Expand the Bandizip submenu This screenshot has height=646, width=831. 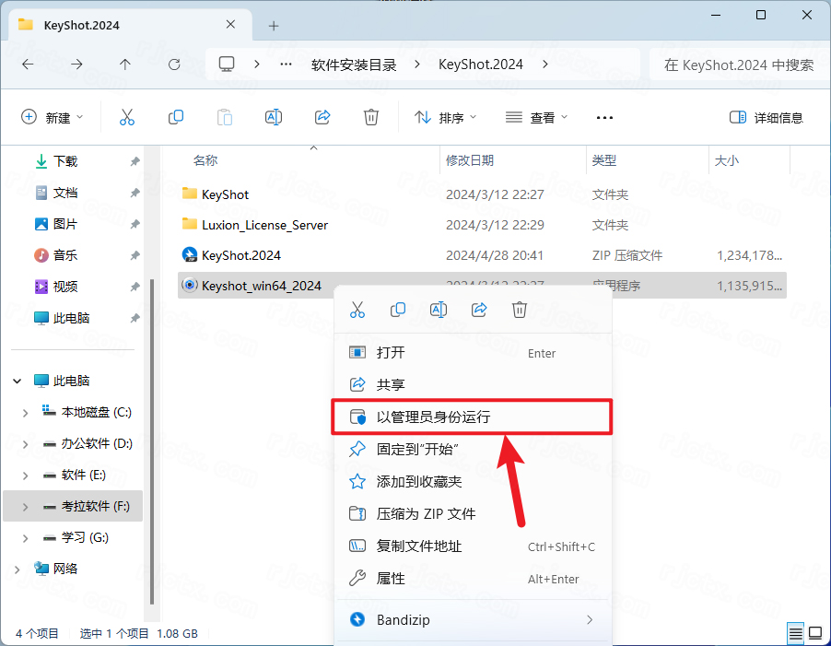pyautogui.click(x=472, y=619)
